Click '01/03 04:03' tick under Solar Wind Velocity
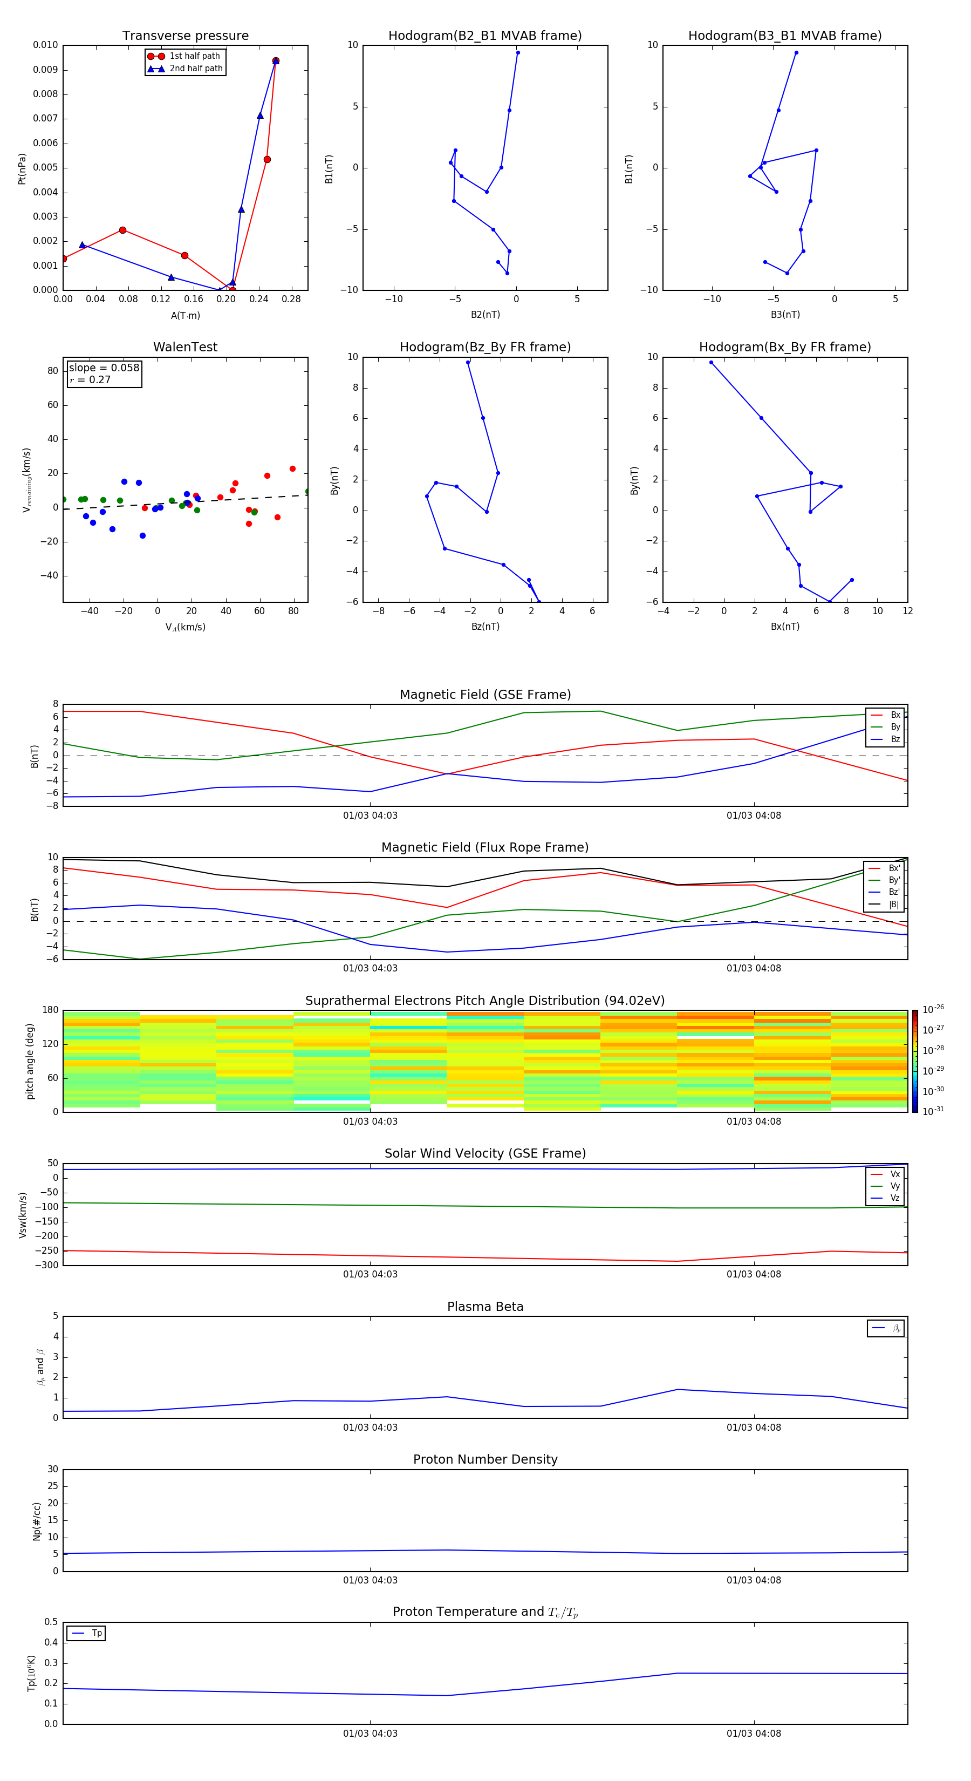This screenshot has height=1781, width=971. [371, 1274]
